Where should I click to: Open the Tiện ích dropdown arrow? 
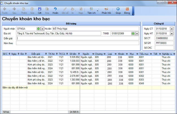click(97, 11)
